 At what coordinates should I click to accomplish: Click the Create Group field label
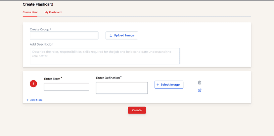[40, 29]
